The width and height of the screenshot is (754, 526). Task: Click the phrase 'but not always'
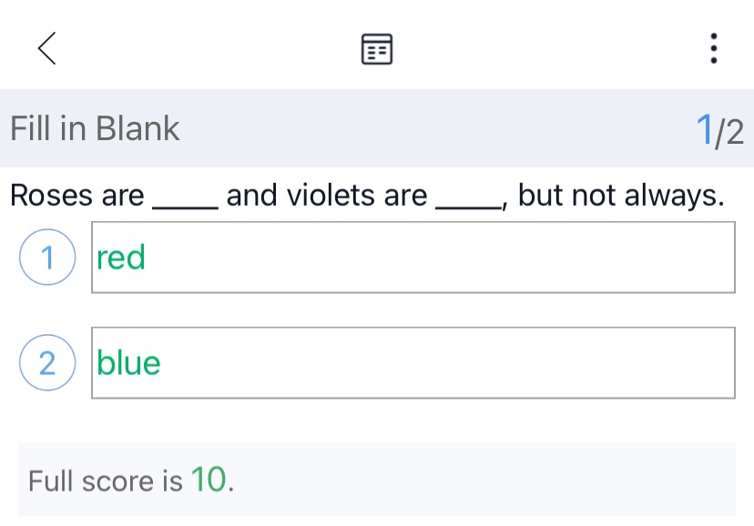coord(620,196)
